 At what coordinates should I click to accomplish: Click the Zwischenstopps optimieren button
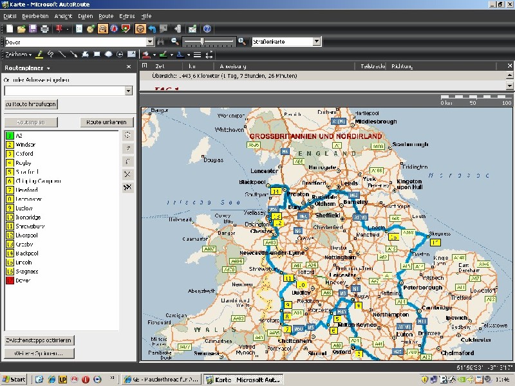(39, 340)
